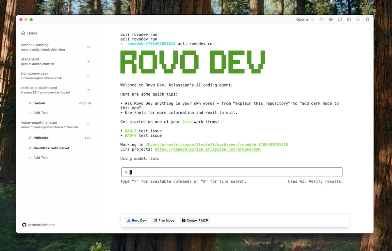Expand the homebrew-cask project chevron

pos(88,76)
